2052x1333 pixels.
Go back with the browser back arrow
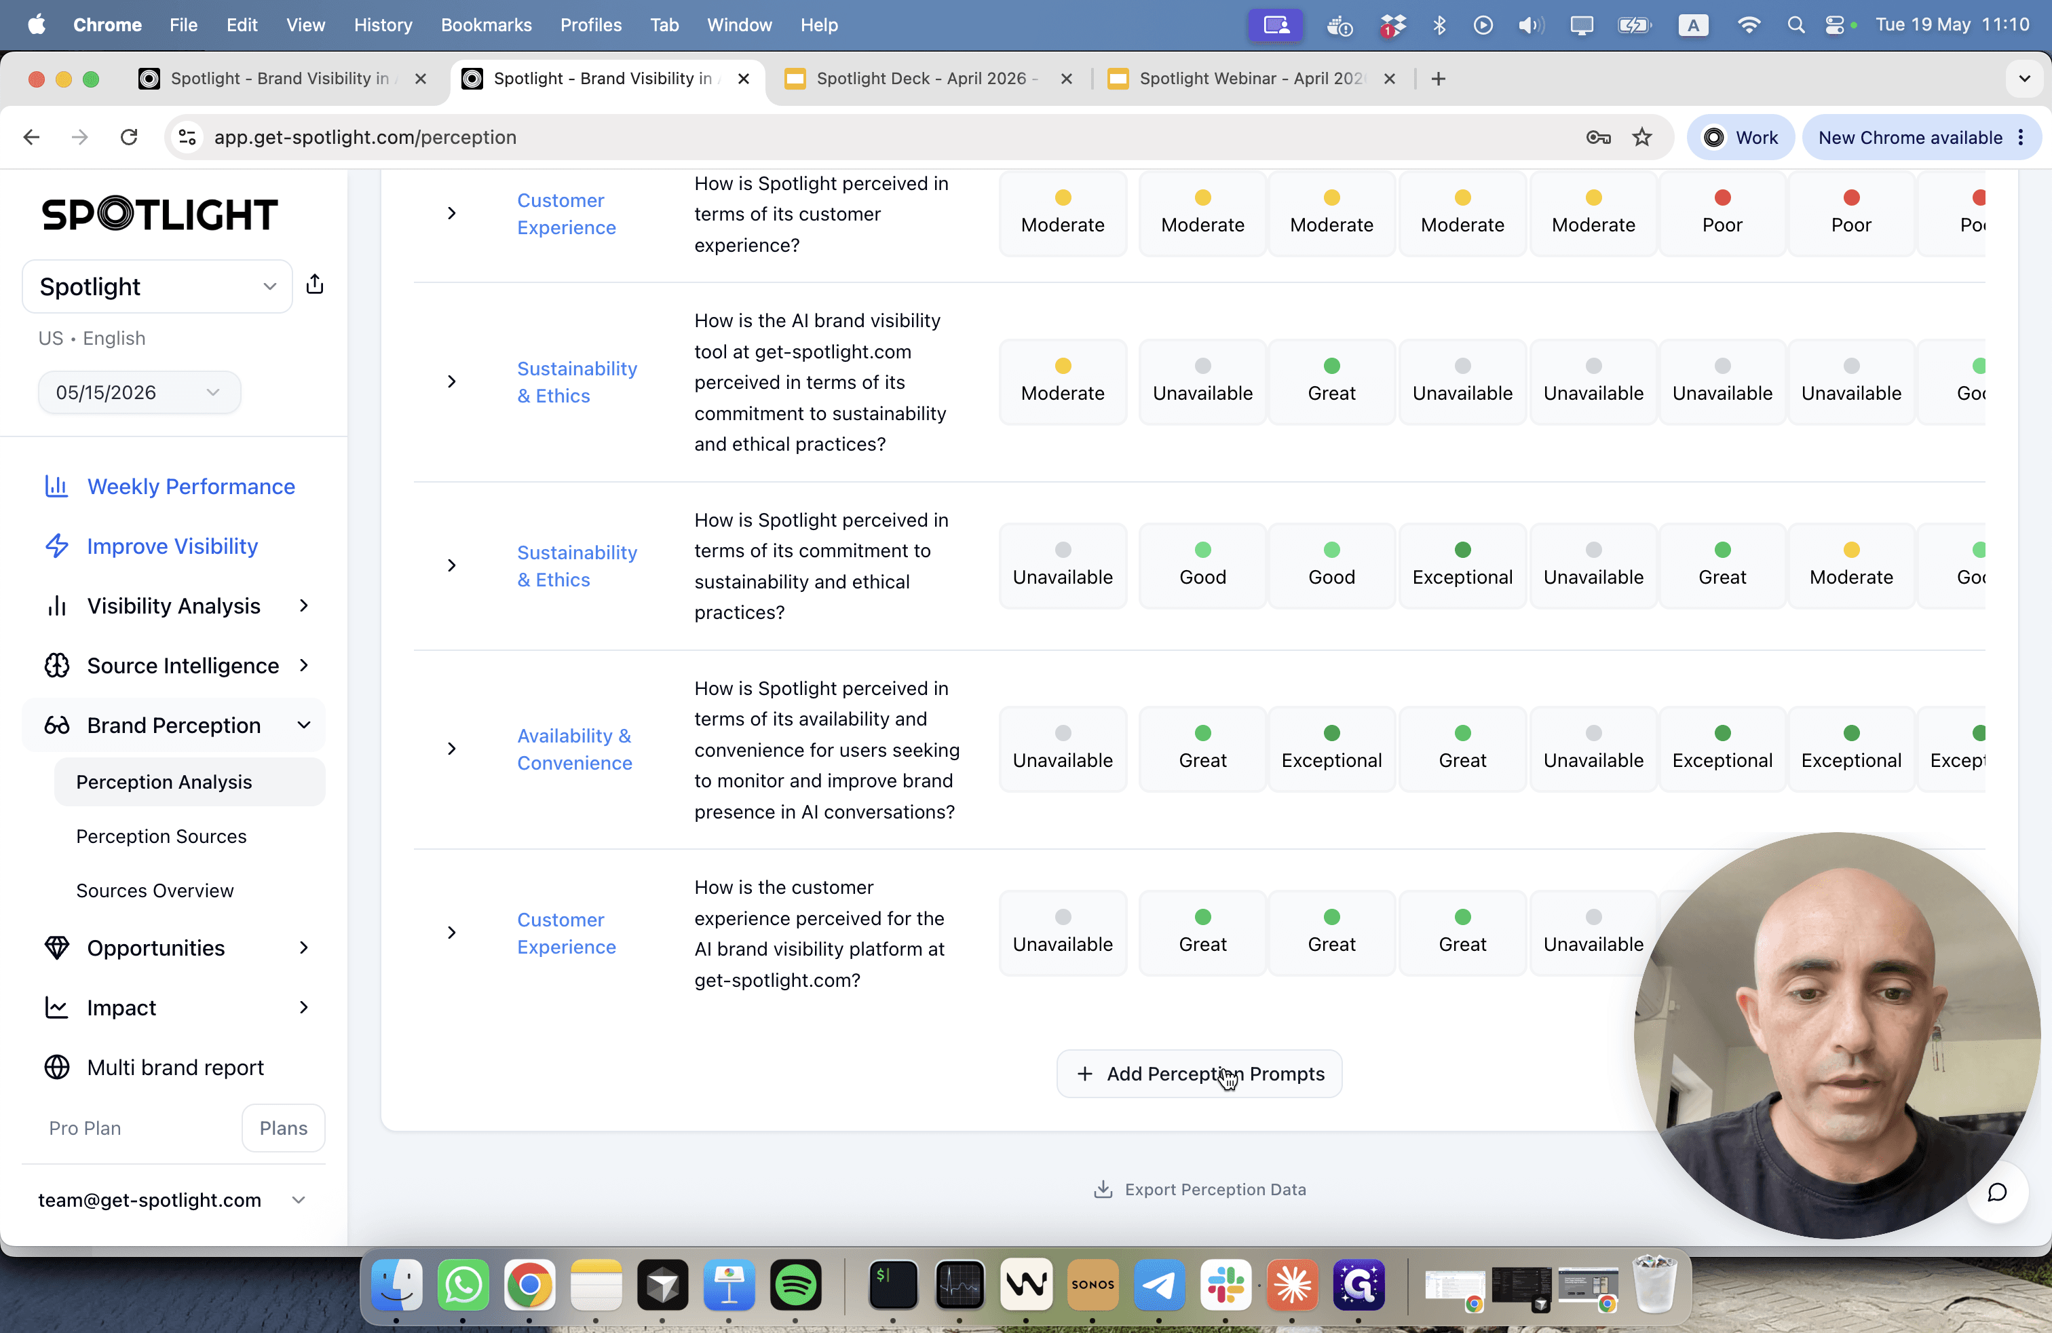pos(32,137)
